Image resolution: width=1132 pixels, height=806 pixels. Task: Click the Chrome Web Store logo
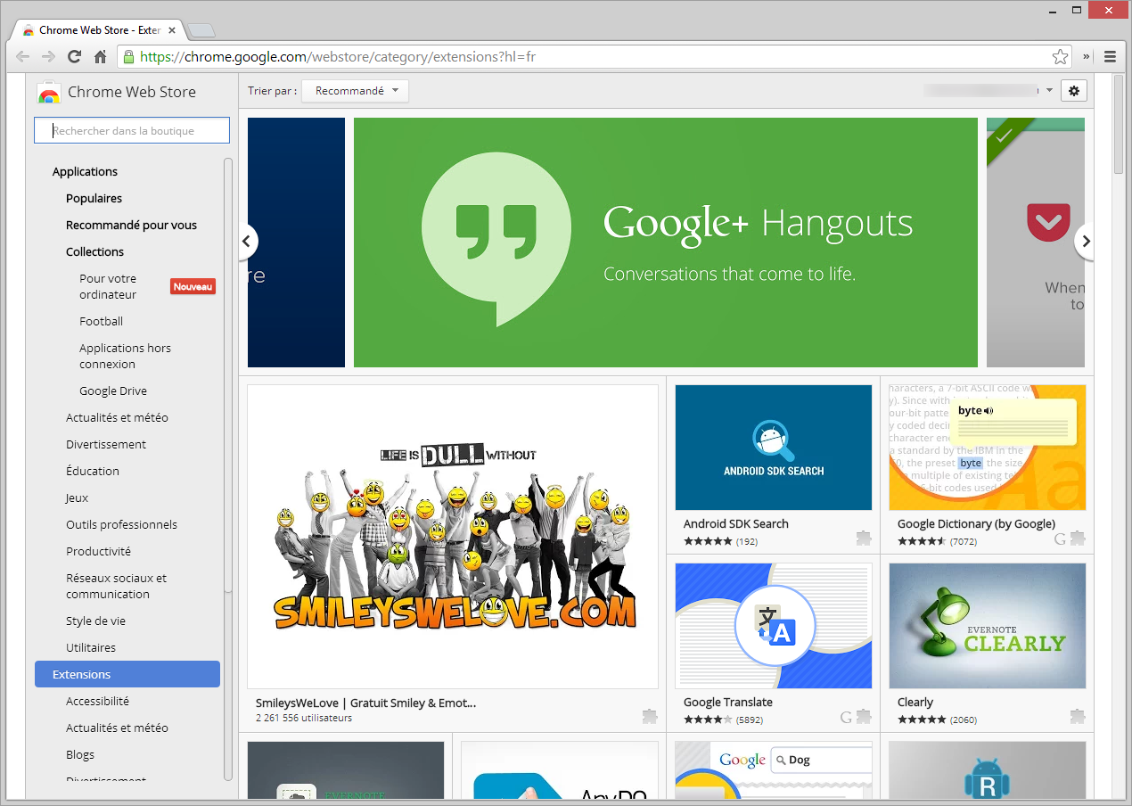pyautogui.click(x=48, y=92)
